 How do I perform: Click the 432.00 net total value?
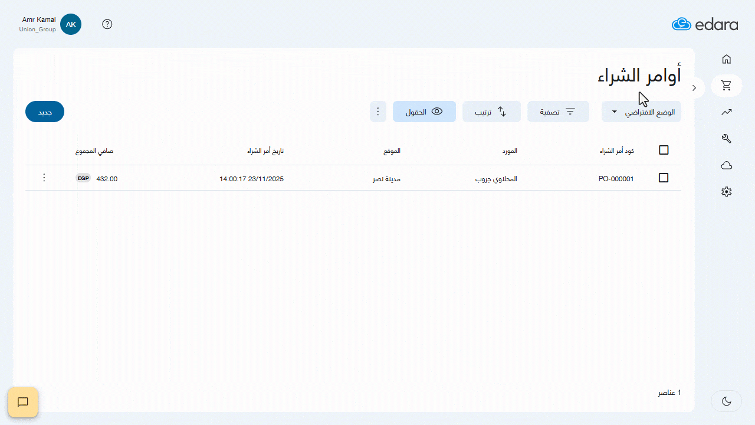(107, 179)
